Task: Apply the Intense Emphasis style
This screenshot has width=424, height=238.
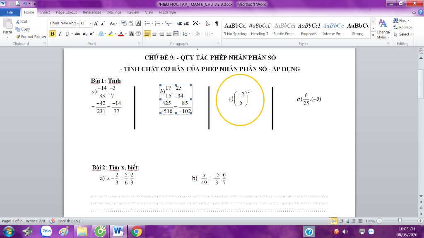Action: (333, 29)
